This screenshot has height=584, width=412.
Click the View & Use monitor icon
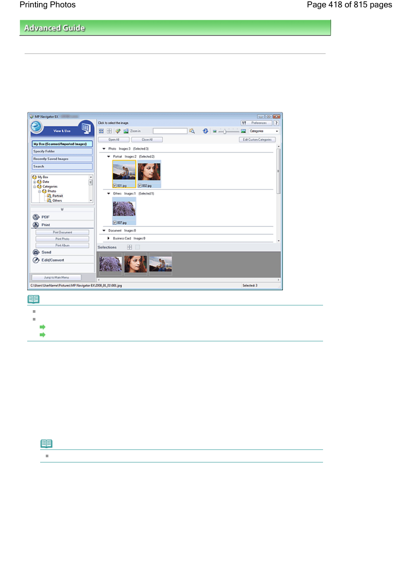point(86,128)
